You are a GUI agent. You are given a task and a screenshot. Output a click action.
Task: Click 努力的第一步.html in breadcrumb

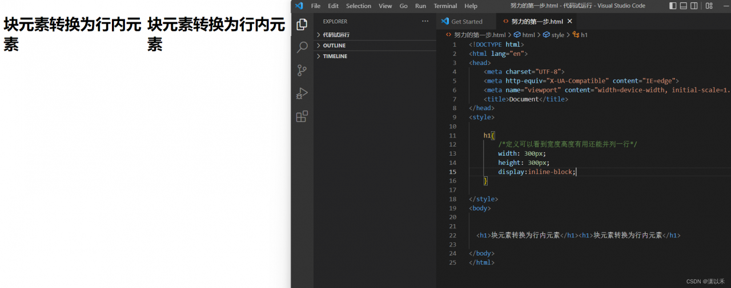pos(480,35)
